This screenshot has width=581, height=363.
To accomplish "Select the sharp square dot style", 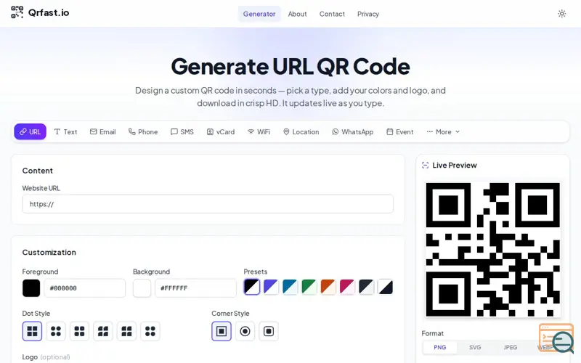I will [x=32, y=331].
